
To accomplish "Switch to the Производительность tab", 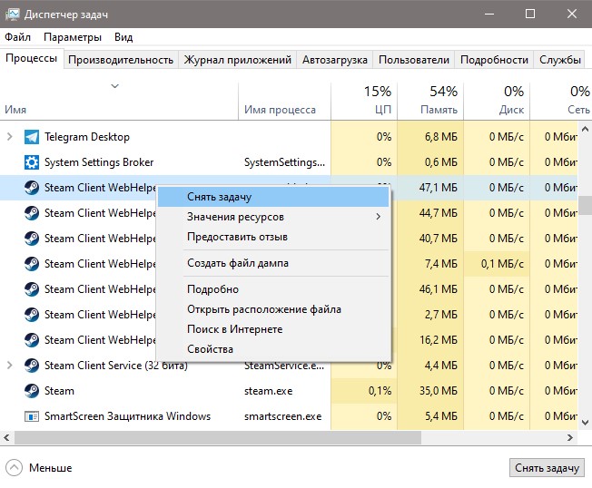I will coord(121,60).
